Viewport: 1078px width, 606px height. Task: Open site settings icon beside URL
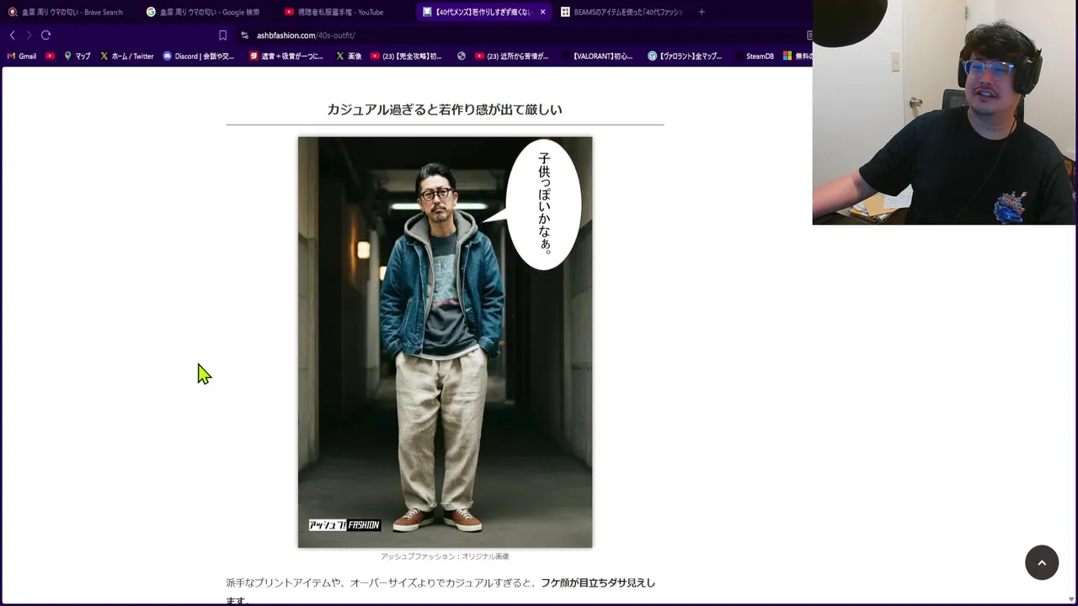[244, 35]
